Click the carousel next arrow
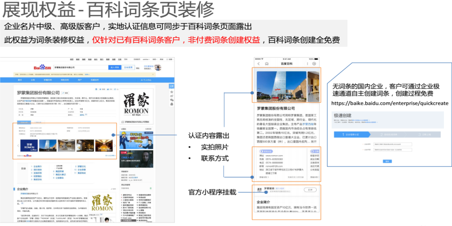452x226 pixels. pos(115,146)
